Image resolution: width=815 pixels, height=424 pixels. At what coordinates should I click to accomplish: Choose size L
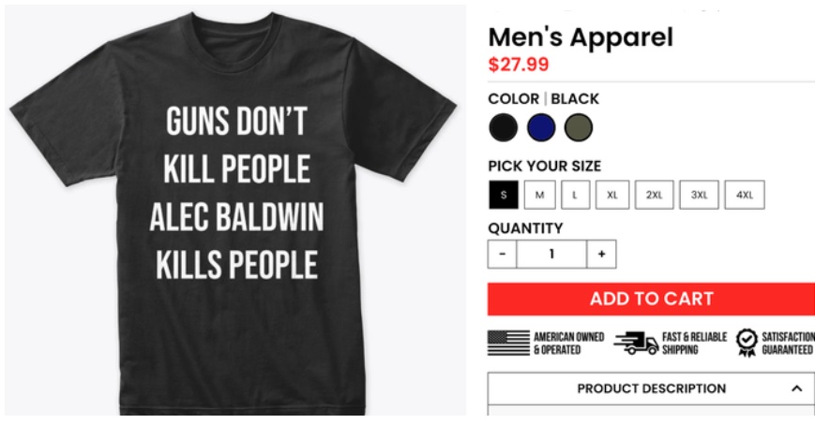pyautogui.click(x=575, y=195)
